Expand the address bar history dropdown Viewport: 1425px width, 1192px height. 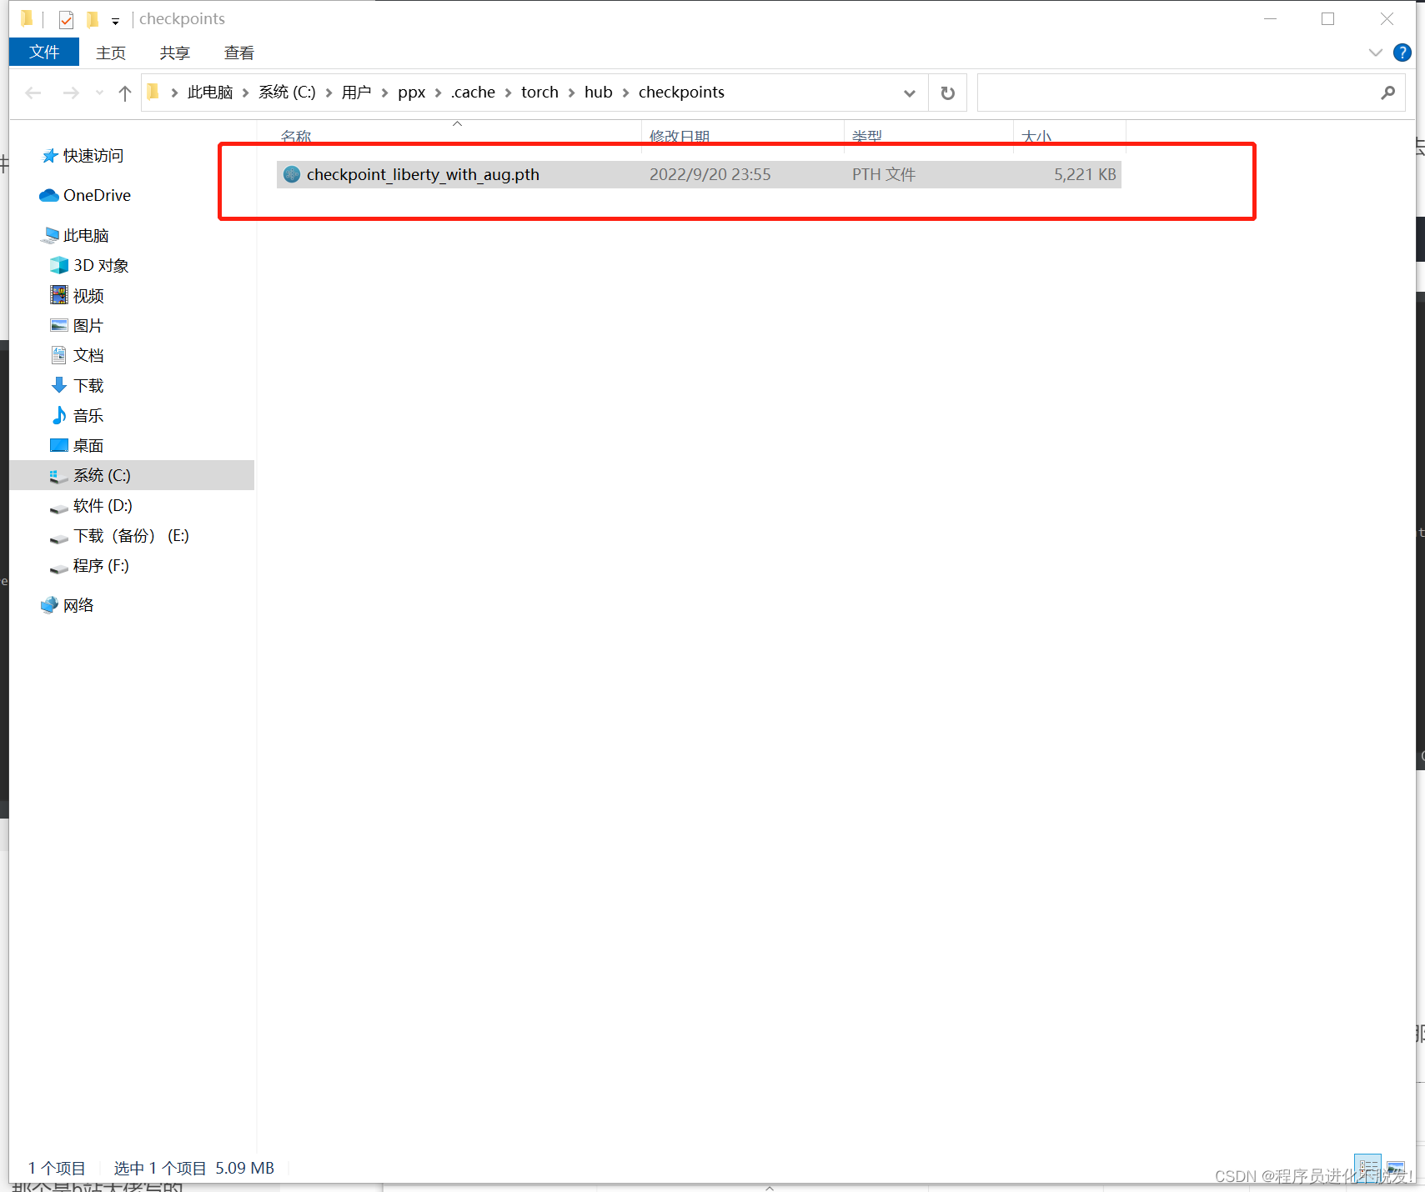(910, 93)
